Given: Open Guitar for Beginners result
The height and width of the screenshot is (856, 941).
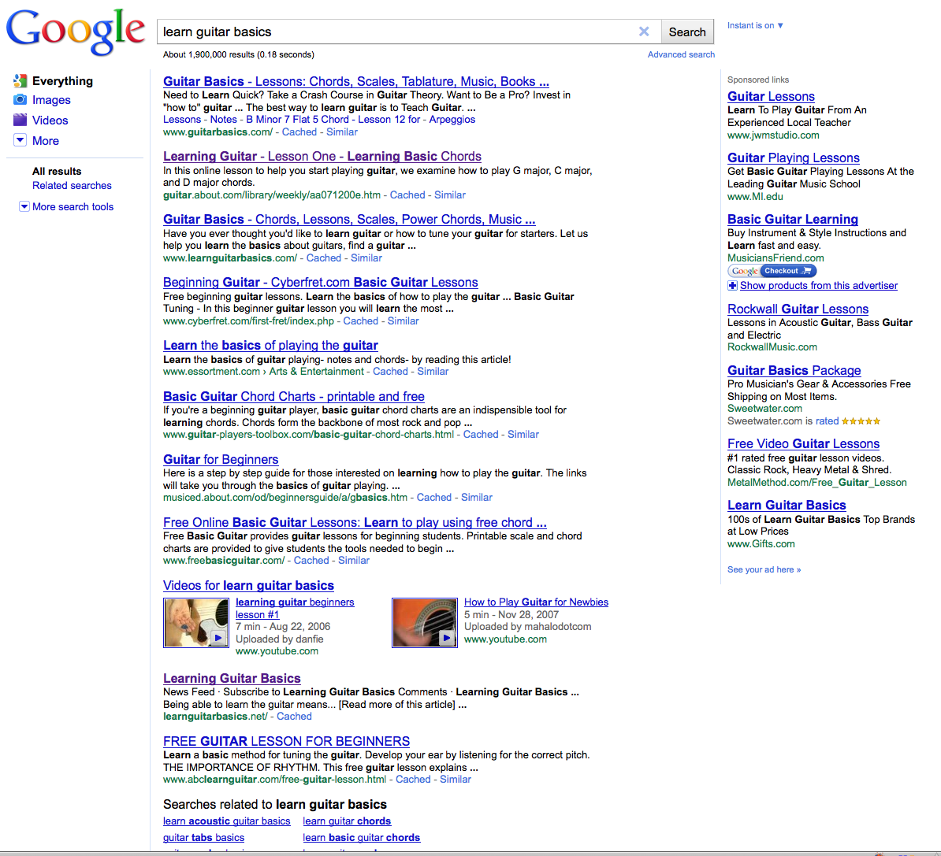Looking at the screenshot, I should point(221,459).
